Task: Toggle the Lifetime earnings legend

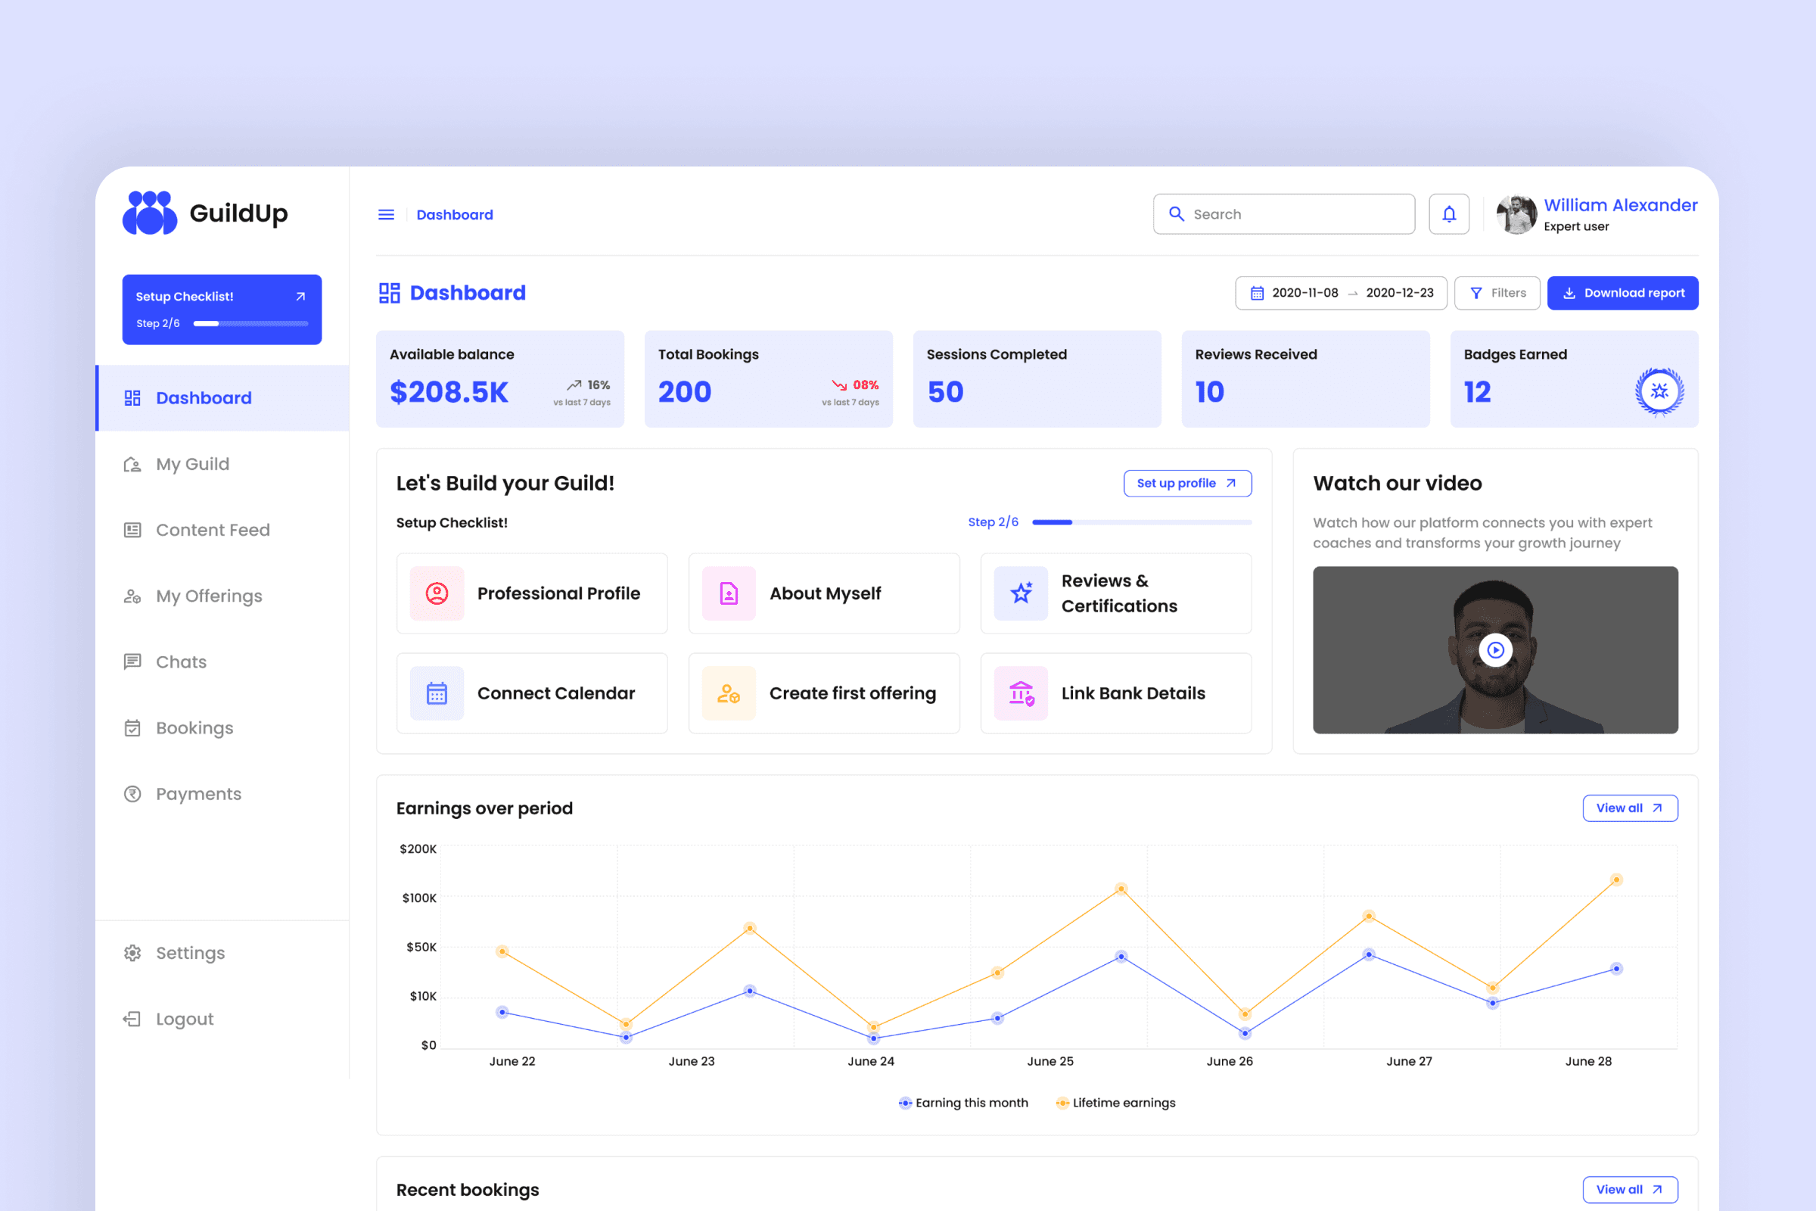Action: (1115, 1102)
